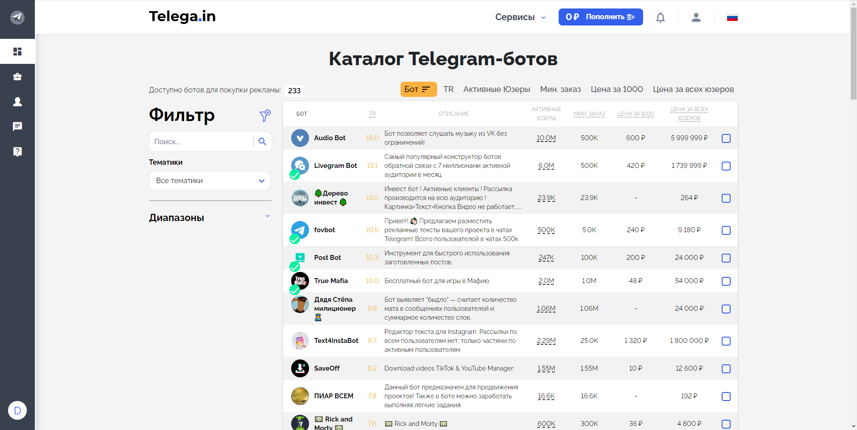Viewport: 857px width, 430px height.
Task: Click True Mafia avatar icon
Action: pos(300,281)
